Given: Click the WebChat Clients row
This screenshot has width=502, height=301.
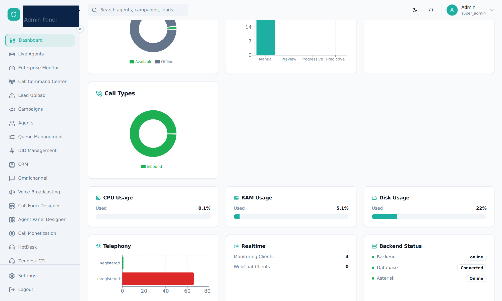Looking at the screenshot, I should click(291, 267).
